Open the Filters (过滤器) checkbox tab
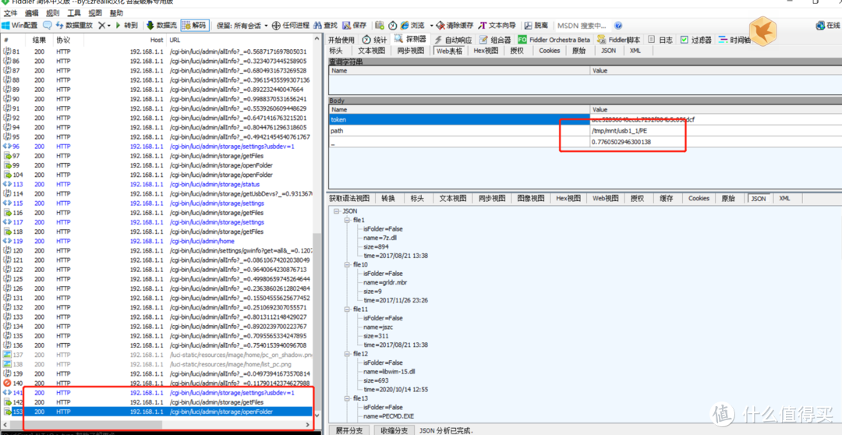The height and width of the screenshot is (435, 842). (695, 39)
